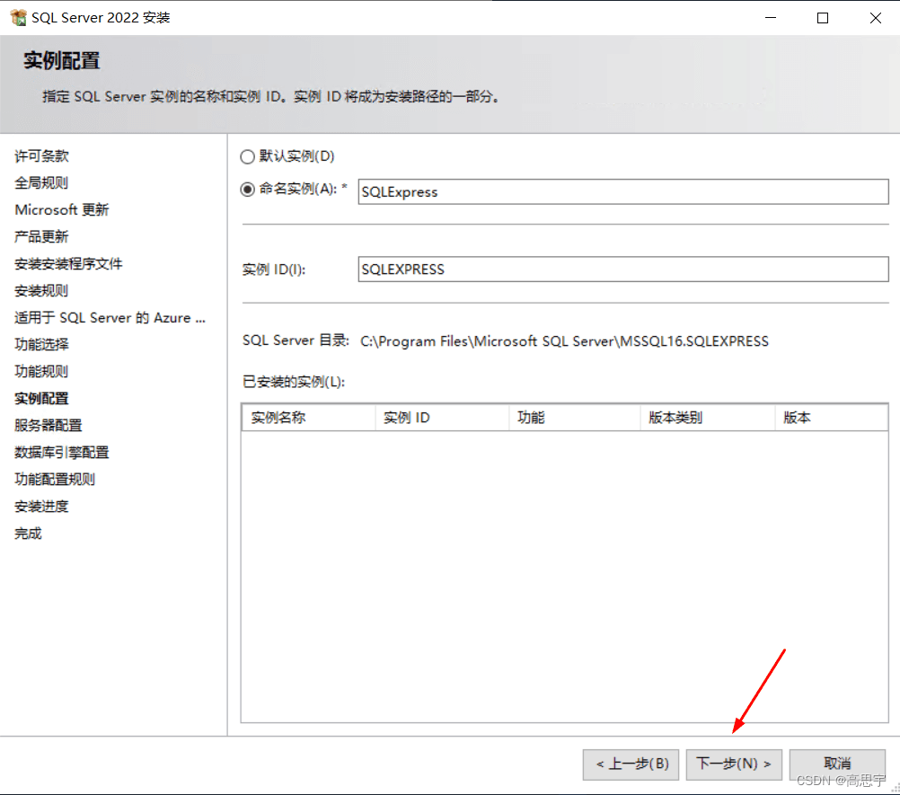
Task: Minimize the SQL Server 2022 安装 window
Action: tap(771, 18)
